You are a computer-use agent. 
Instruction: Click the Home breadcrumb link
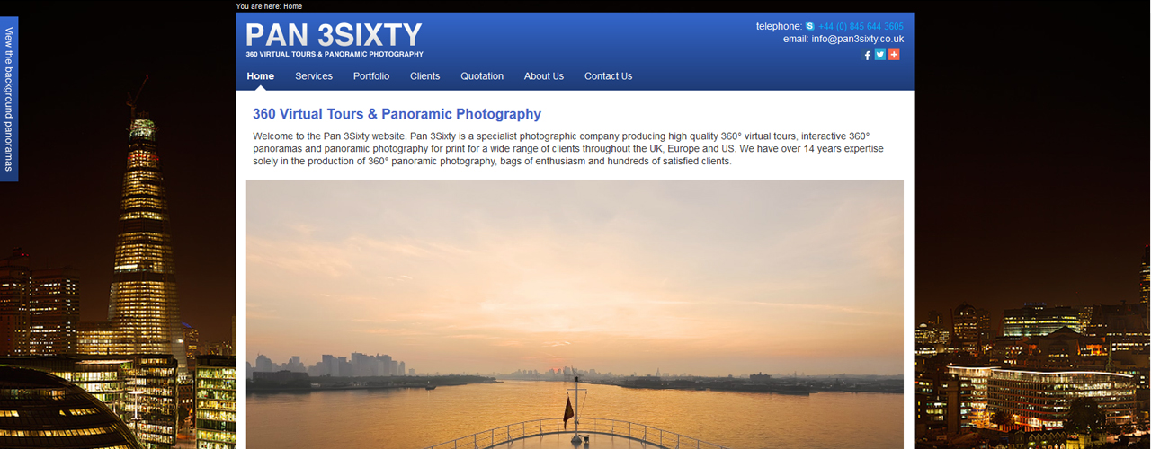click(x=292, y=6)
